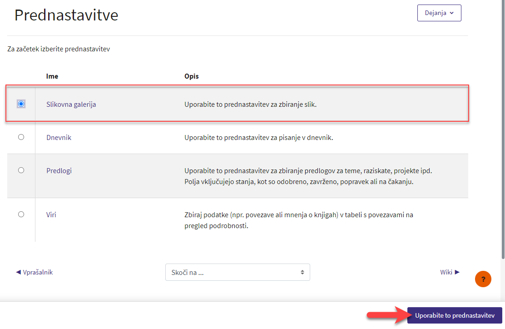Viewport: 505px width, 329px height.
Task: Follow the Viri preset link
Action: [51, 214]
